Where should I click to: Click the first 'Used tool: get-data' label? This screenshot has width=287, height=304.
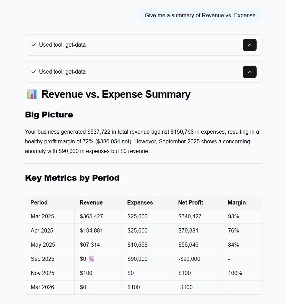pyautogui.click(x=62, y=45)
